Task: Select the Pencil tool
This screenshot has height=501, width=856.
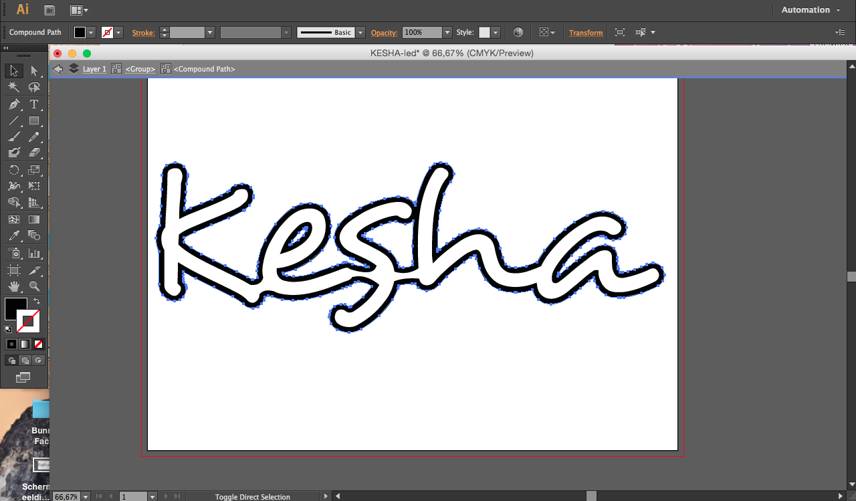Action: [34, 136]
